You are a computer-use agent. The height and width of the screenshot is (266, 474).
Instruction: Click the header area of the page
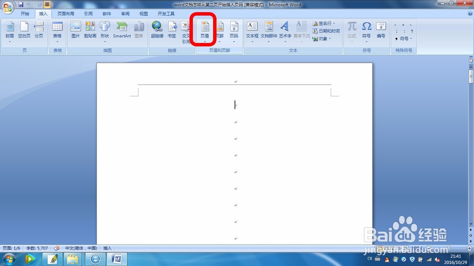[x=234, y=80]
